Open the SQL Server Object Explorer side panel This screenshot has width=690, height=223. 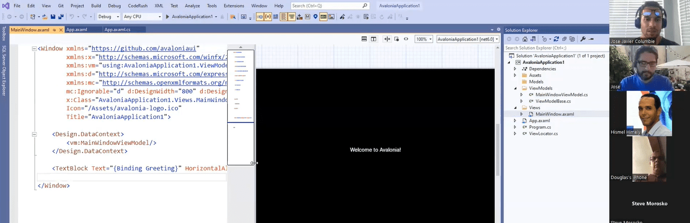pyautogui.click(x=3, y=71)
